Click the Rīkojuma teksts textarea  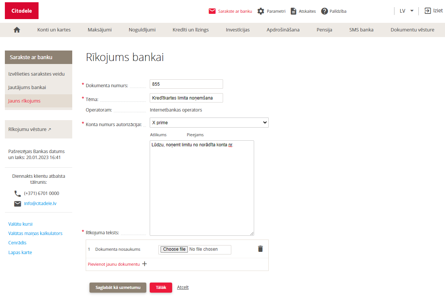(x=202, y=188)
